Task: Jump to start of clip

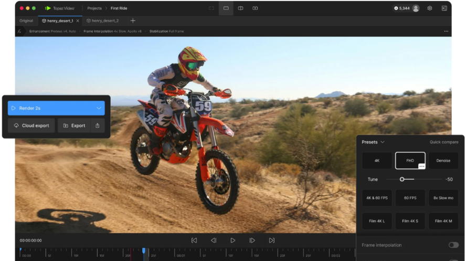Action: click(x=194, y=241)
